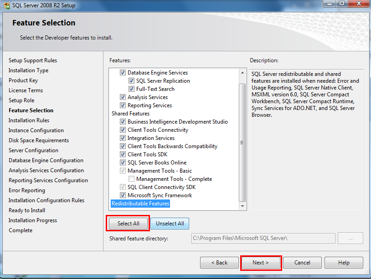
Task: Click 'Database Engine Configuration' in step list
Action: (x=46, y=160)
